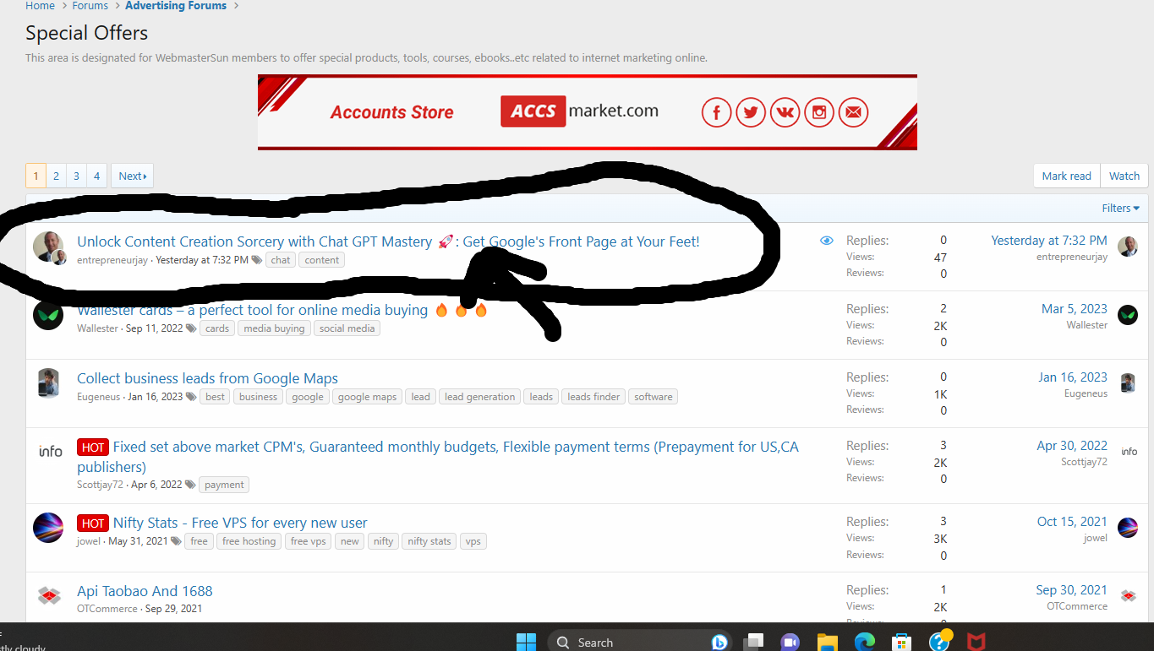
Task: Click the Forums breadcrumb
Action: tap(90, 6)
